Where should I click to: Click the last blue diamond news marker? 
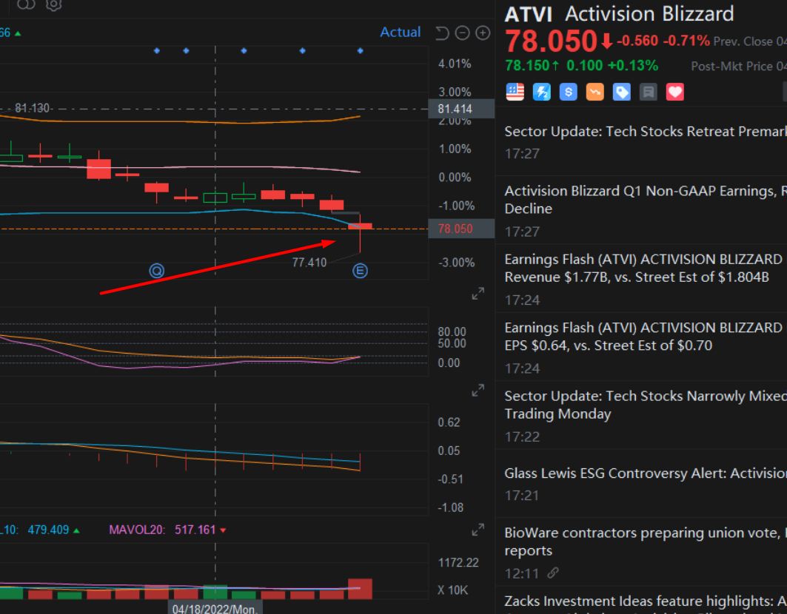point(360,50)
